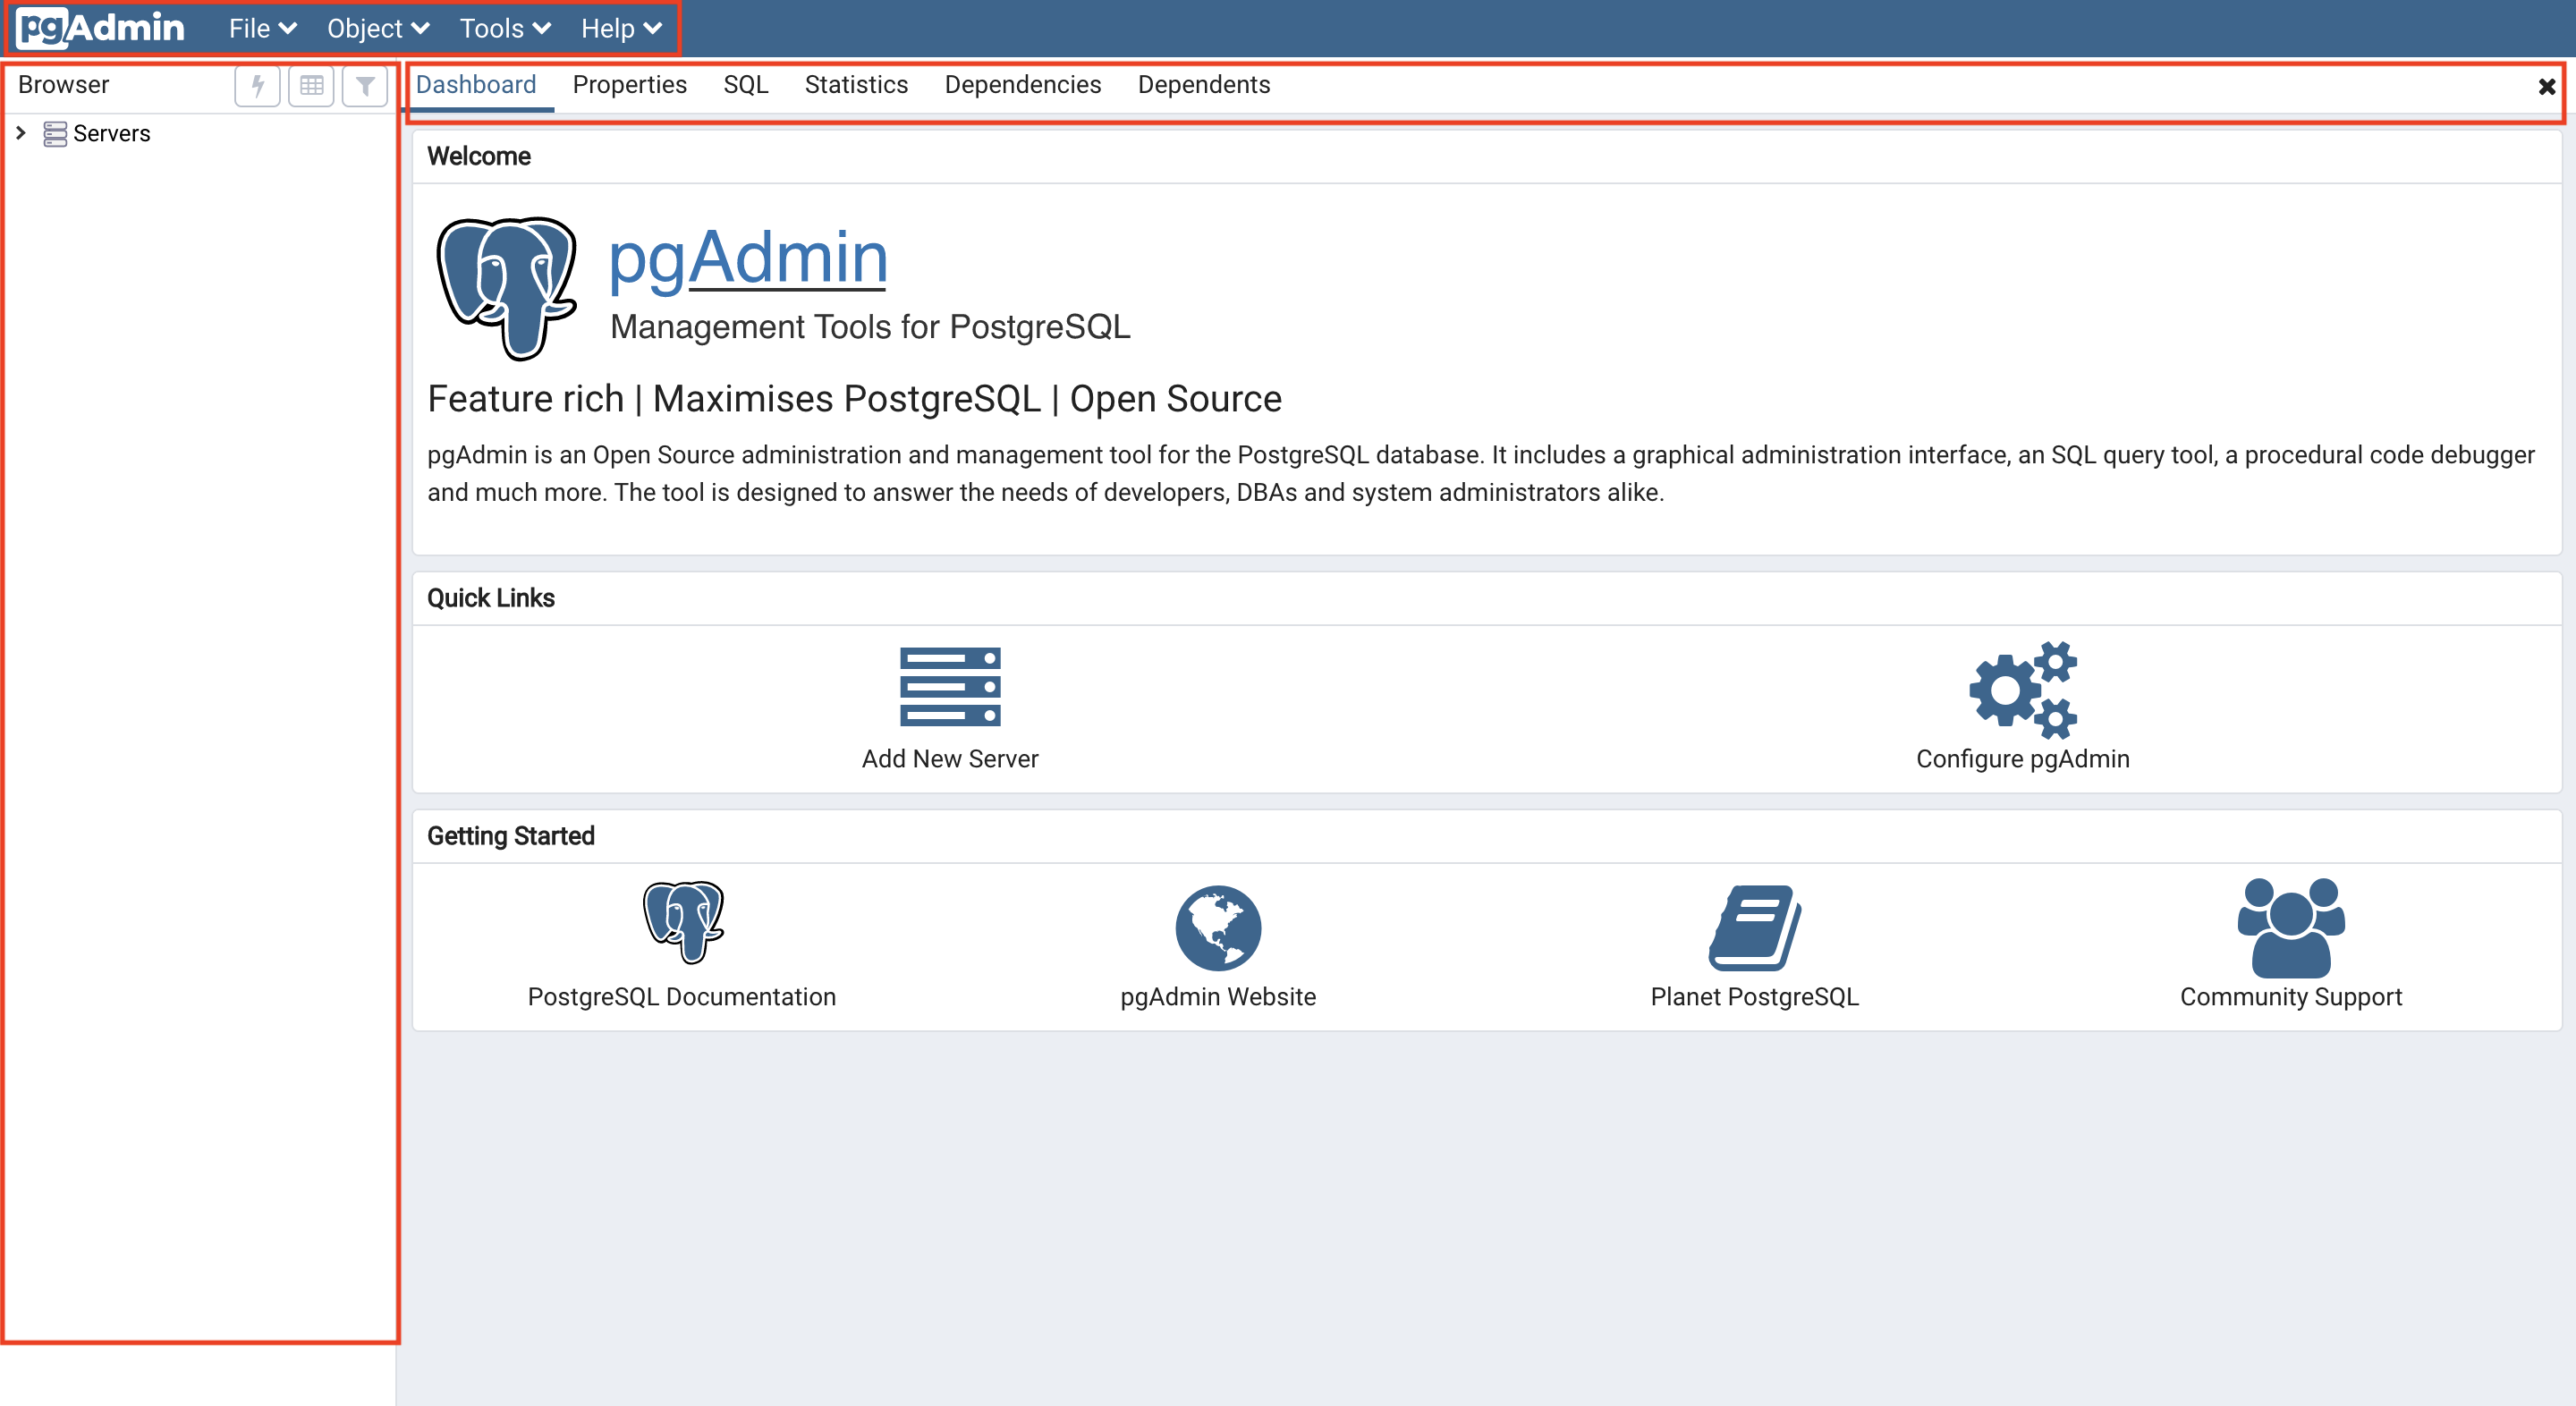Open PostgreSQL Documentation elephant icon

pyautogui.click(x=683, y=922)
